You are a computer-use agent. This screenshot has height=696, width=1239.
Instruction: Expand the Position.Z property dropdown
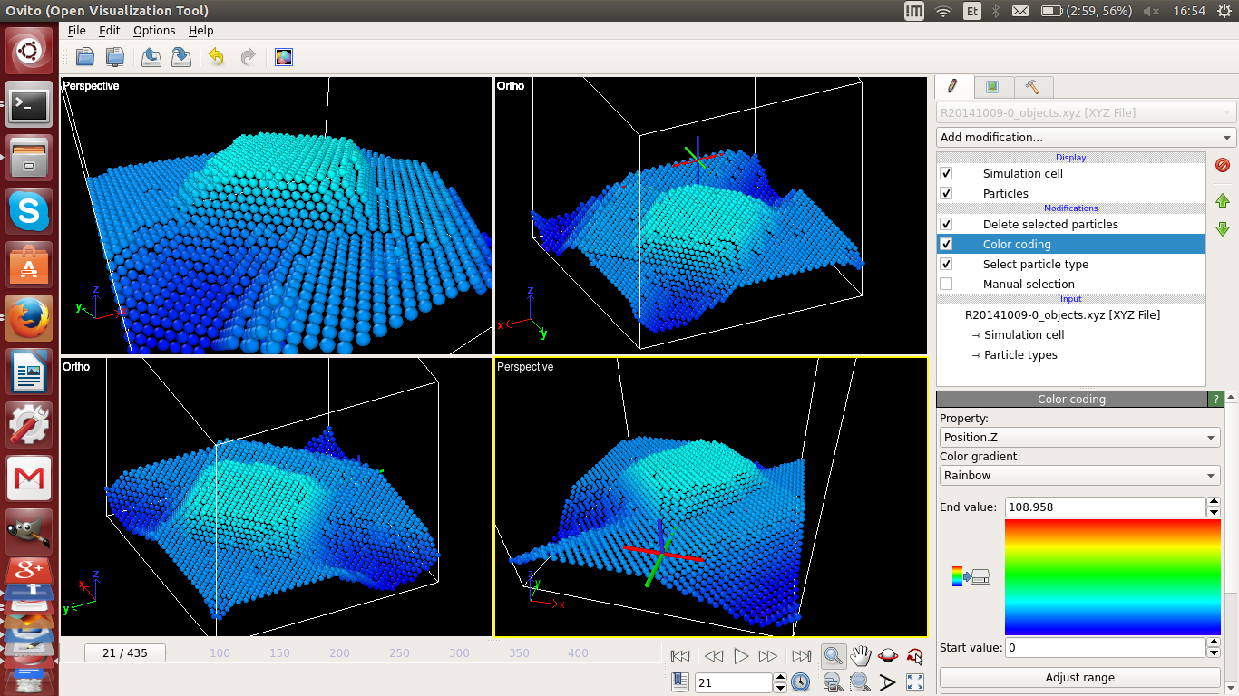coord(1079,437)
